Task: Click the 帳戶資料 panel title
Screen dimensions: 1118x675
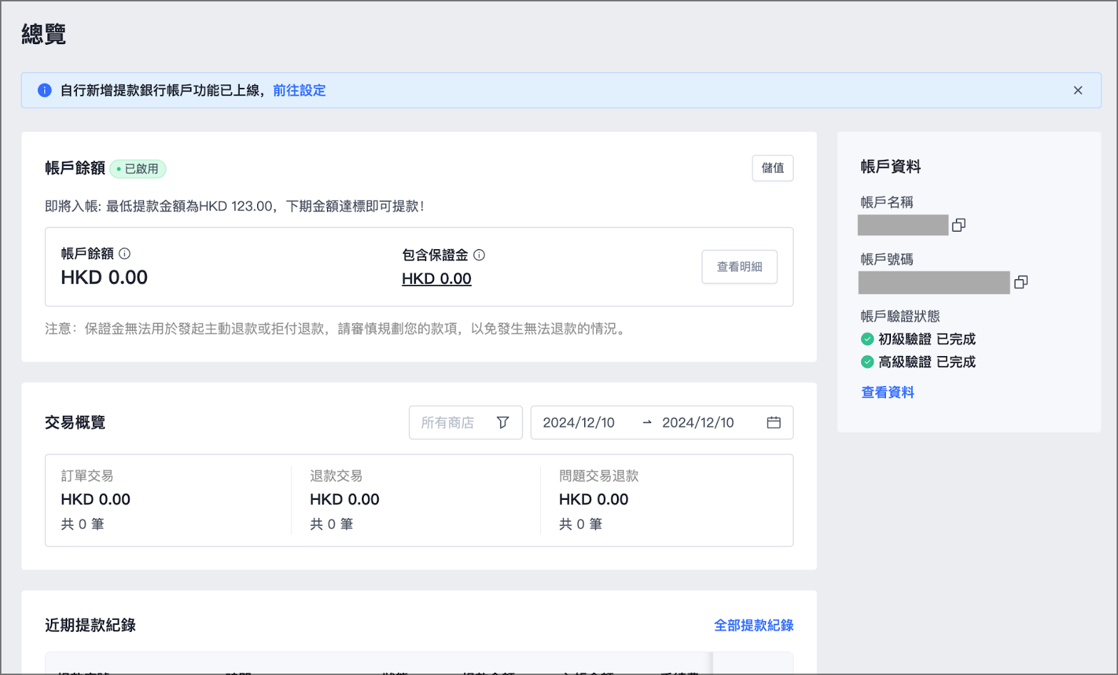Action: (891, 167)
